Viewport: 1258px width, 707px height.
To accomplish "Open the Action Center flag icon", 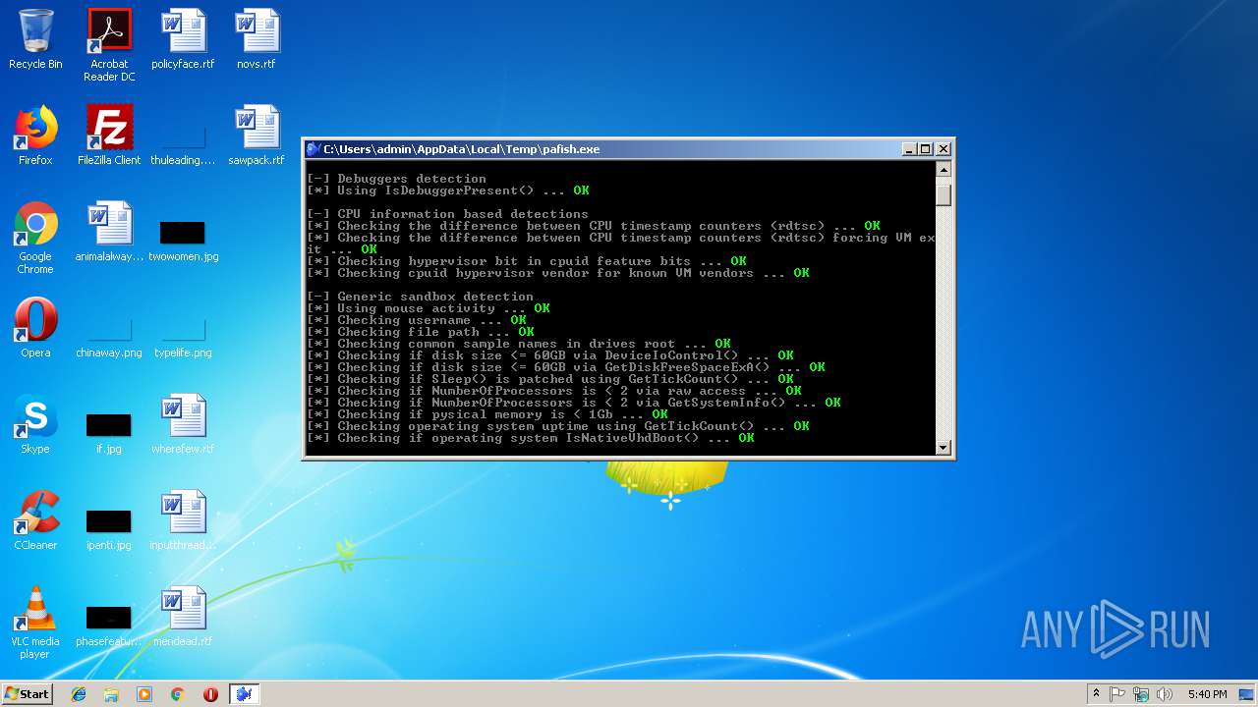I will (1117, 694).
